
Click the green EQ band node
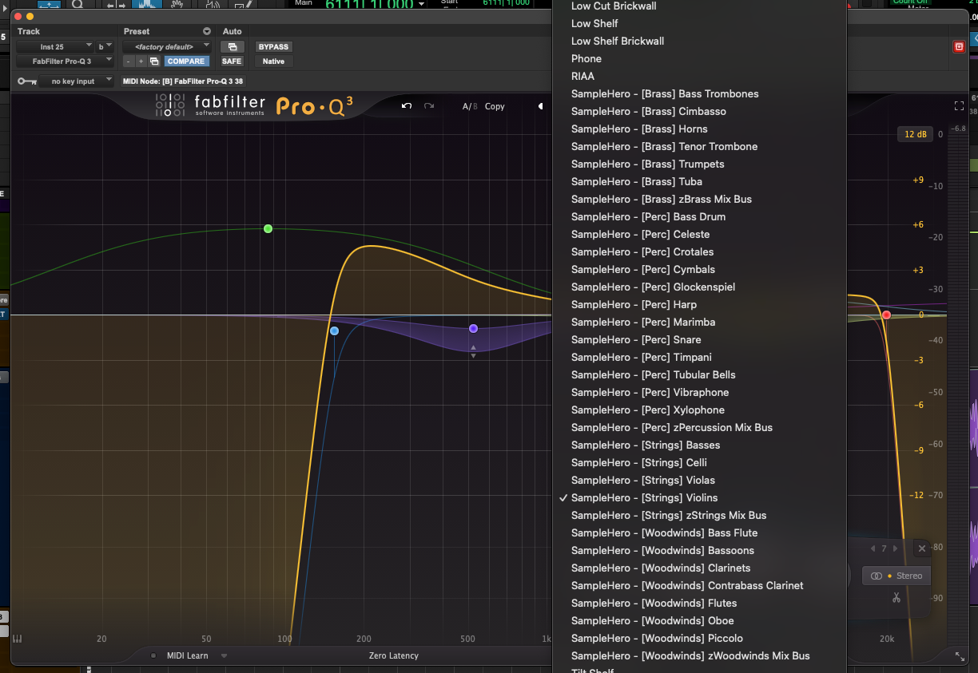(268, 229)
